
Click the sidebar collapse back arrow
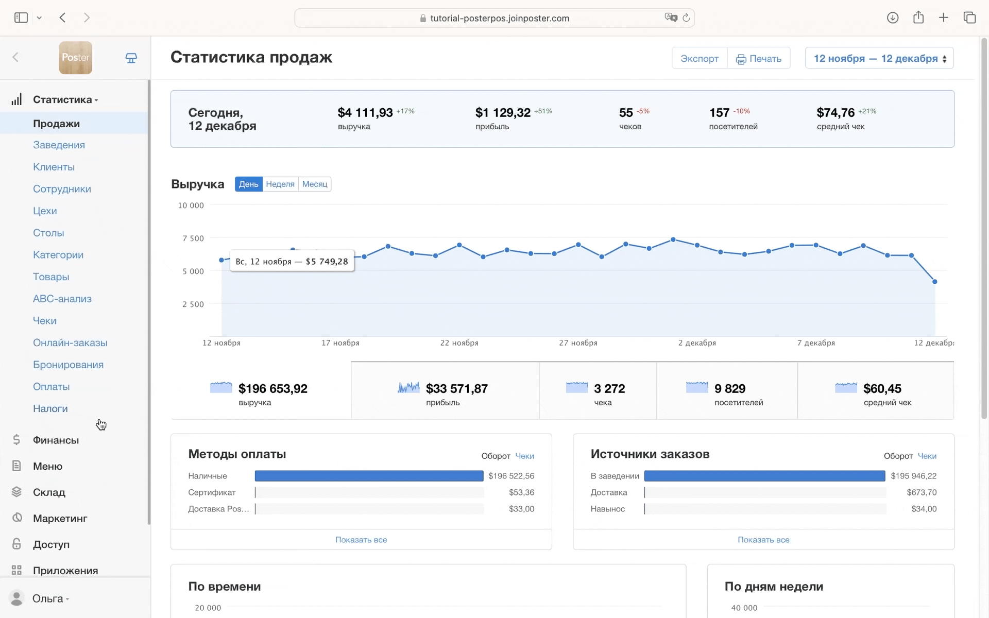pos(15,57)
